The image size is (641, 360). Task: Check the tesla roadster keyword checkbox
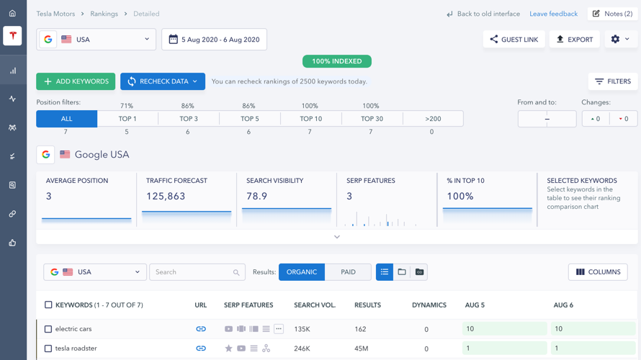click(48, 348)
